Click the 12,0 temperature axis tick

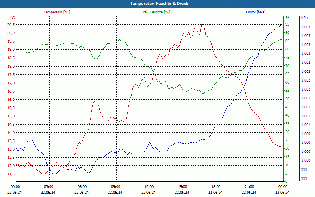click(11, 166)
